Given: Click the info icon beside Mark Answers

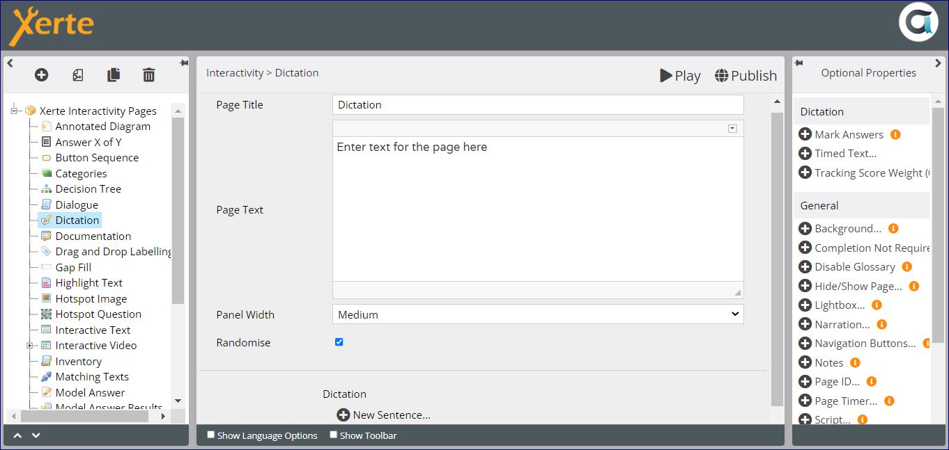Looking at the screenshot, I should (895, 134).
